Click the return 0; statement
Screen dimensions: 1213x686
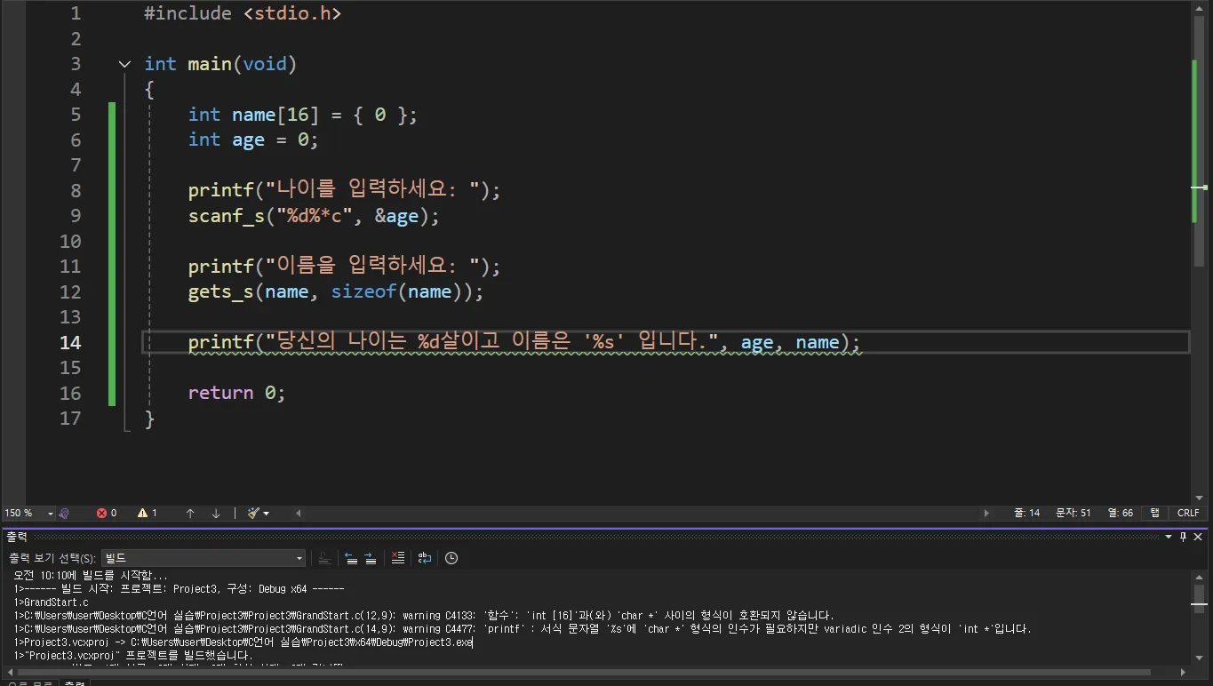[236, 394]
